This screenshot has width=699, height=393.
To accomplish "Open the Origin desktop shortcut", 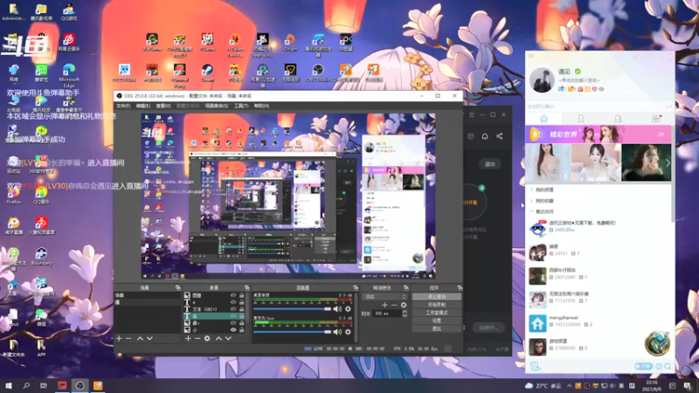I will [290, 42].
